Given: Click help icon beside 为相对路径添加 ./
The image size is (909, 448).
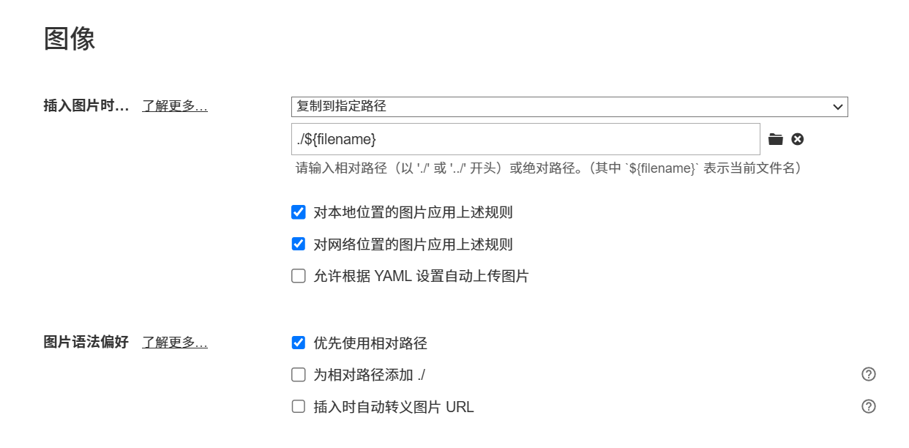Looking at the screenshot, I should (x=869, y=375).
